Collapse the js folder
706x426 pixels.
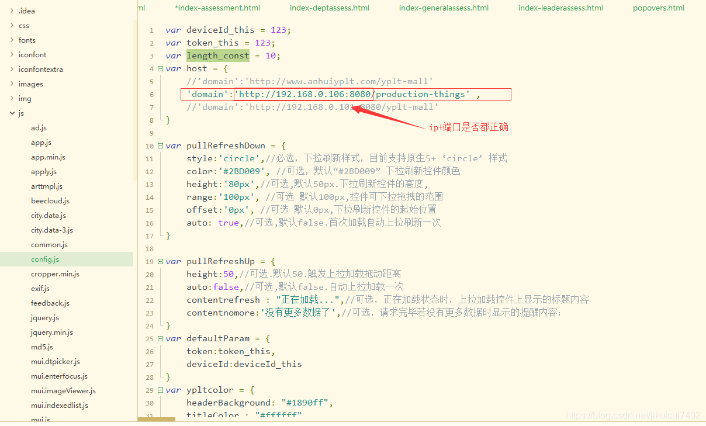pyautogui.click(x=12, y=113)
